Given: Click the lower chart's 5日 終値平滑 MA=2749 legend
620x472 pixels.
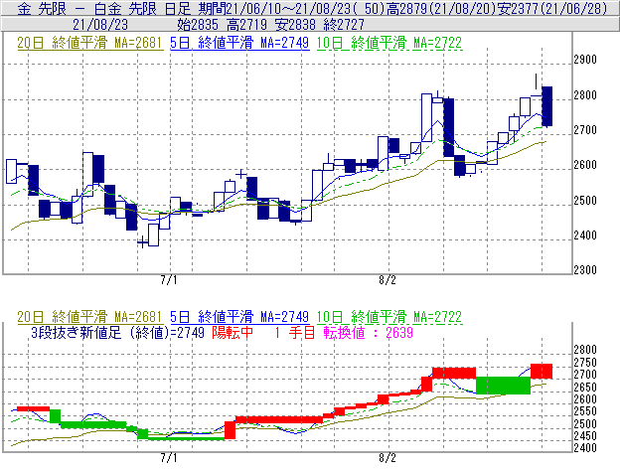Looking at the screenshot, I should 239,317.
